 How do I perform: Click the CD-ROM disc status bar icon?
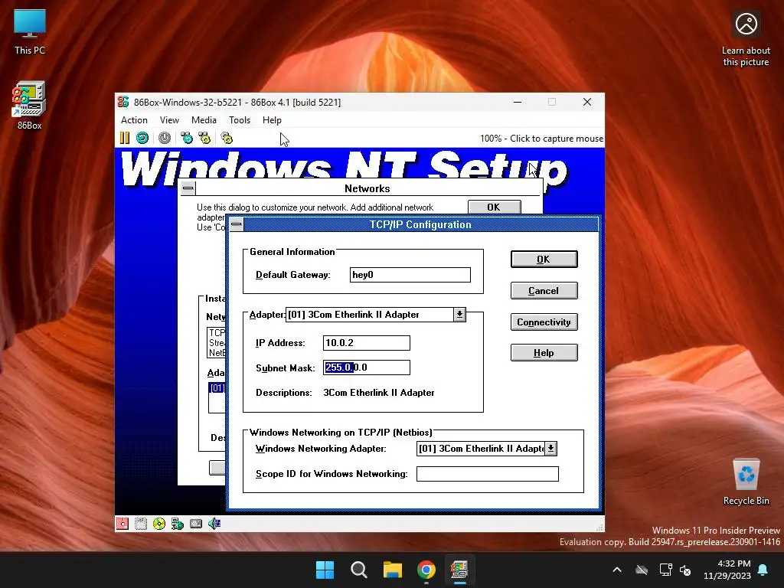pos(159,524)
